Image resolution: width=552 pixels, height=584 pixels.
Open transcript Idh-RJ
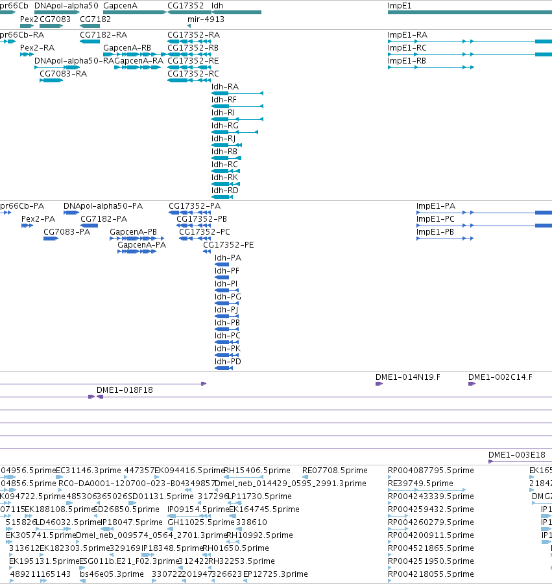224,139
